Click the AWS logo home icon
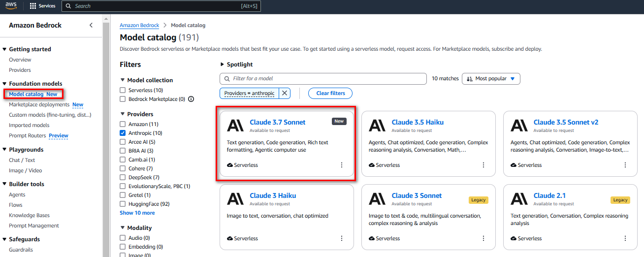644x257 pixels. [x=11, y=6]
